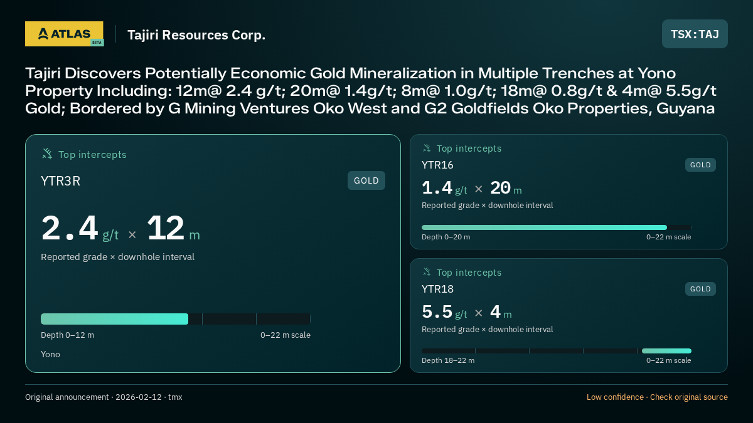Click the 4 m interval value
753x423 pixels.
(x=501, y=312)
